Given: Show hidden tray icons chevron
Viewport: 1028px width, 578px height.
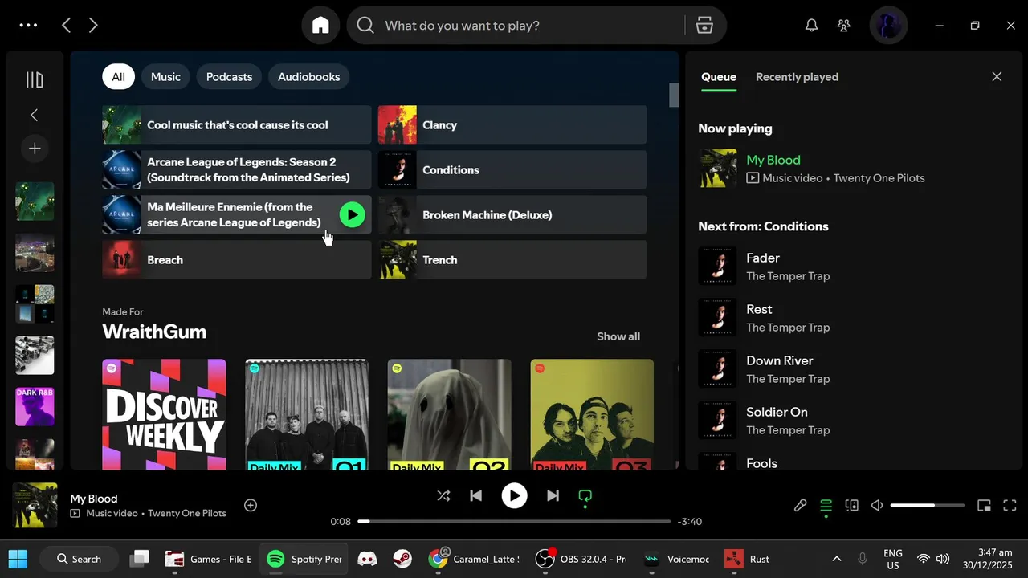Looking at the screenshot, I should click(x=836, y=559).
